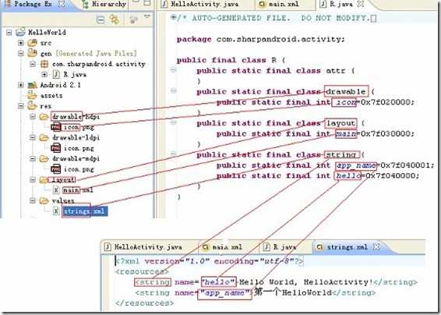Select the HelloWorld project icon
Viewport: 441px width, 315px height.
click(x=20, y=32)
